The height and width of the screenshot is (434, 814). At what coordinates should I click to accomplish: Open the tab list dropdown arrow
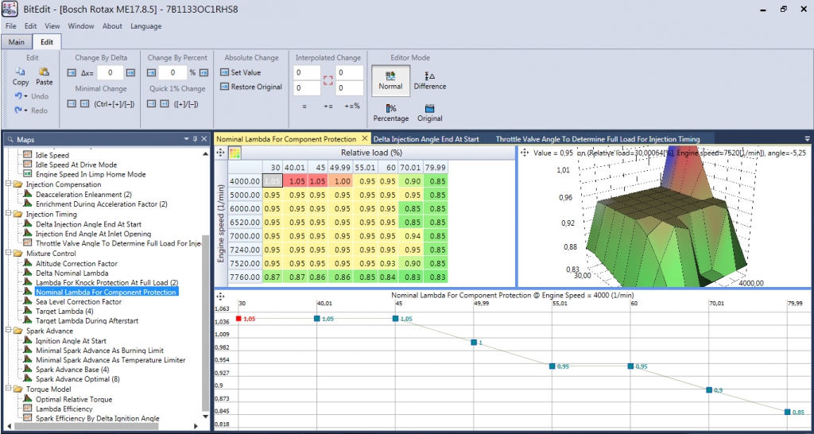808,139
